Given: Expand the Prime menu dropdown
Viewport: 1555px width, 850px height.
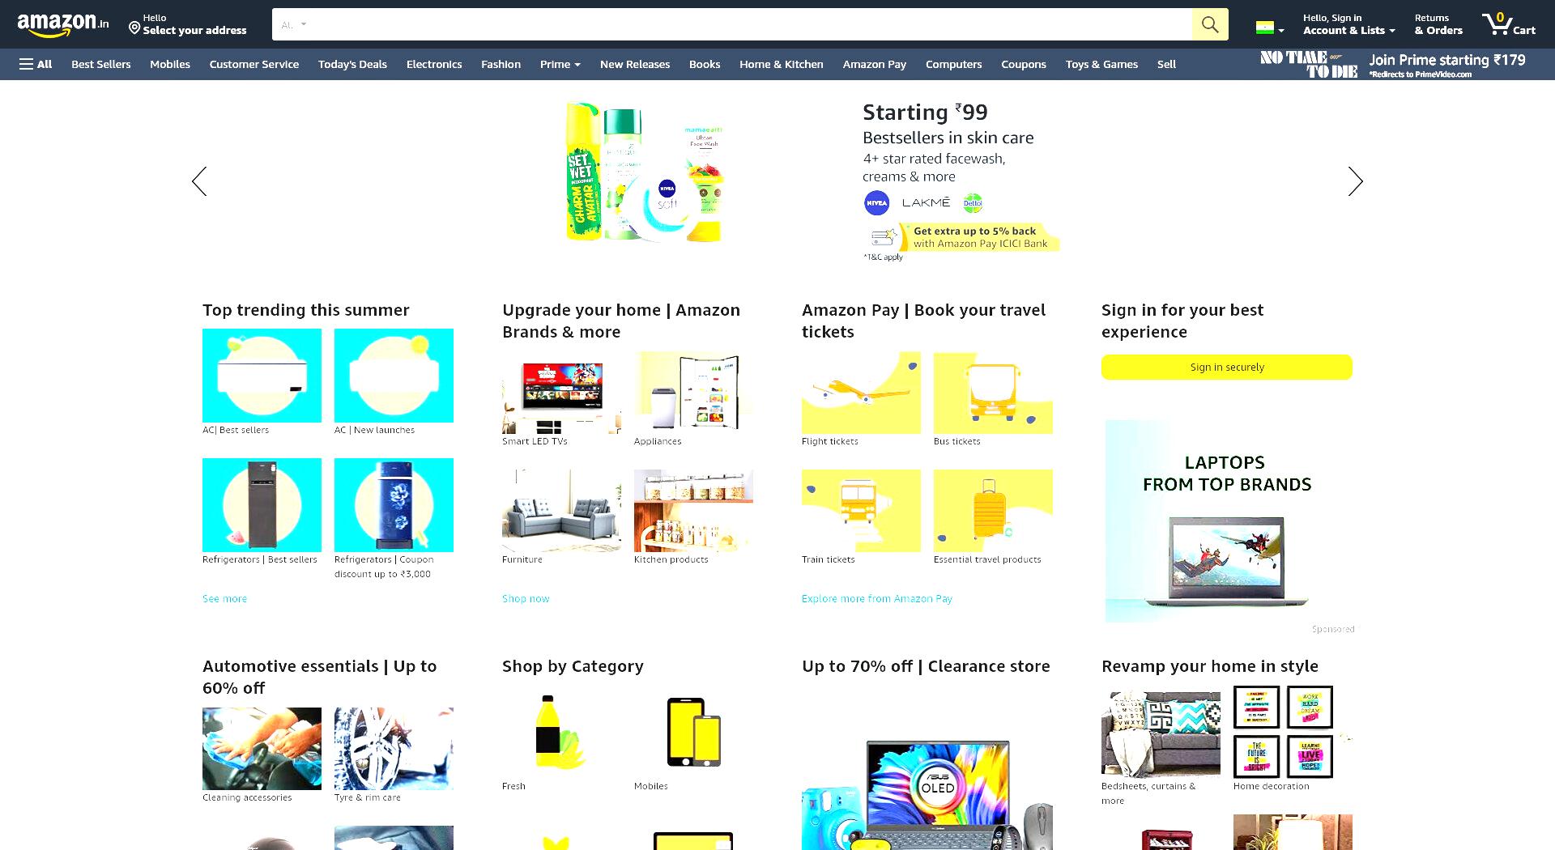Looking at the screenshot, I should point(560,64).
